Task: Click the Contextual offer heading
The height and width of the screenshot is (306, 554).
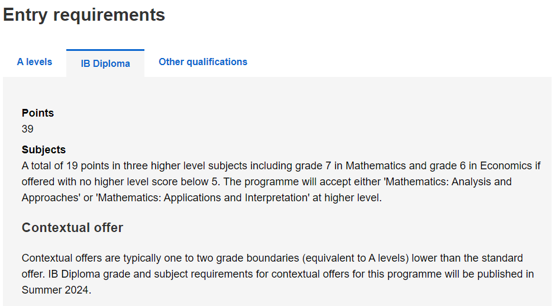Action: coord(72,227)
